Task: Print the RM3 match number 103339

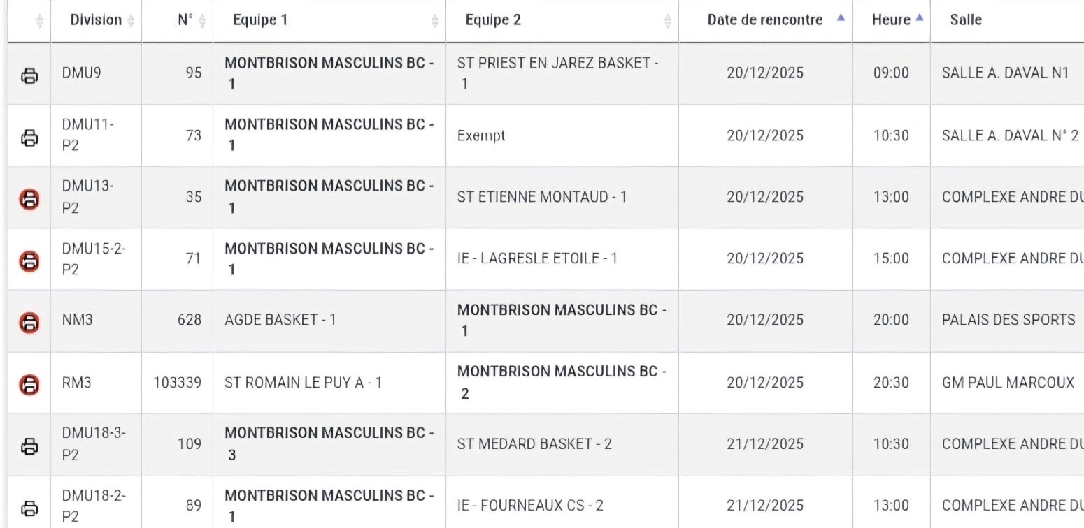Action: click(x=29, y=383)
